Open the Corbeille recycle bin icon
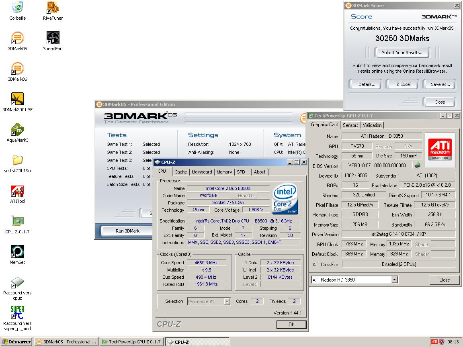 (x=17, y=7)
